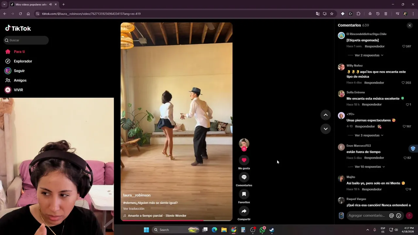Go back in browser history
This screenshot has width=418, height=235.
pyautogui.click(x=5, y=14)
